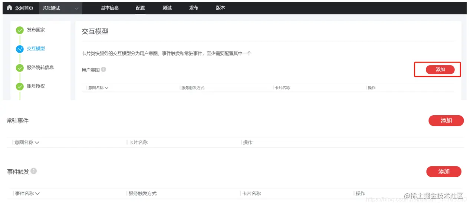Screen dimensions: 470x206
Task: Click the help icon next to 事件触发
Action: tap(34, 171)
